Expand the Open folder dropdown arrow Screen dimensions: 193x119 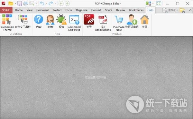click(15, 4)
